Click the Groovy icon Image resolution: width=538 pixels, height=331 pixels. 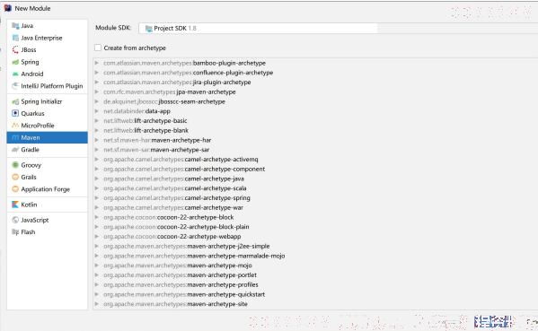15,165
